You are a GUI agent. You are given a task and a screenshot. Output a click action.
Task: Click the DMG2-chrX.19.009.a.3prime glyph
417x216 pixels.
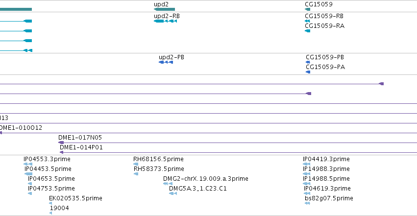[x=168, y=184]
